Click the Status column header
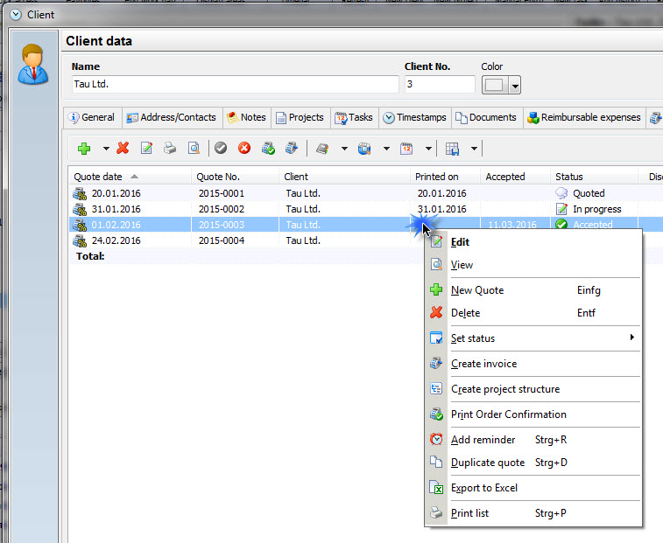Screen dimensions: 663x543 (569, 177)
